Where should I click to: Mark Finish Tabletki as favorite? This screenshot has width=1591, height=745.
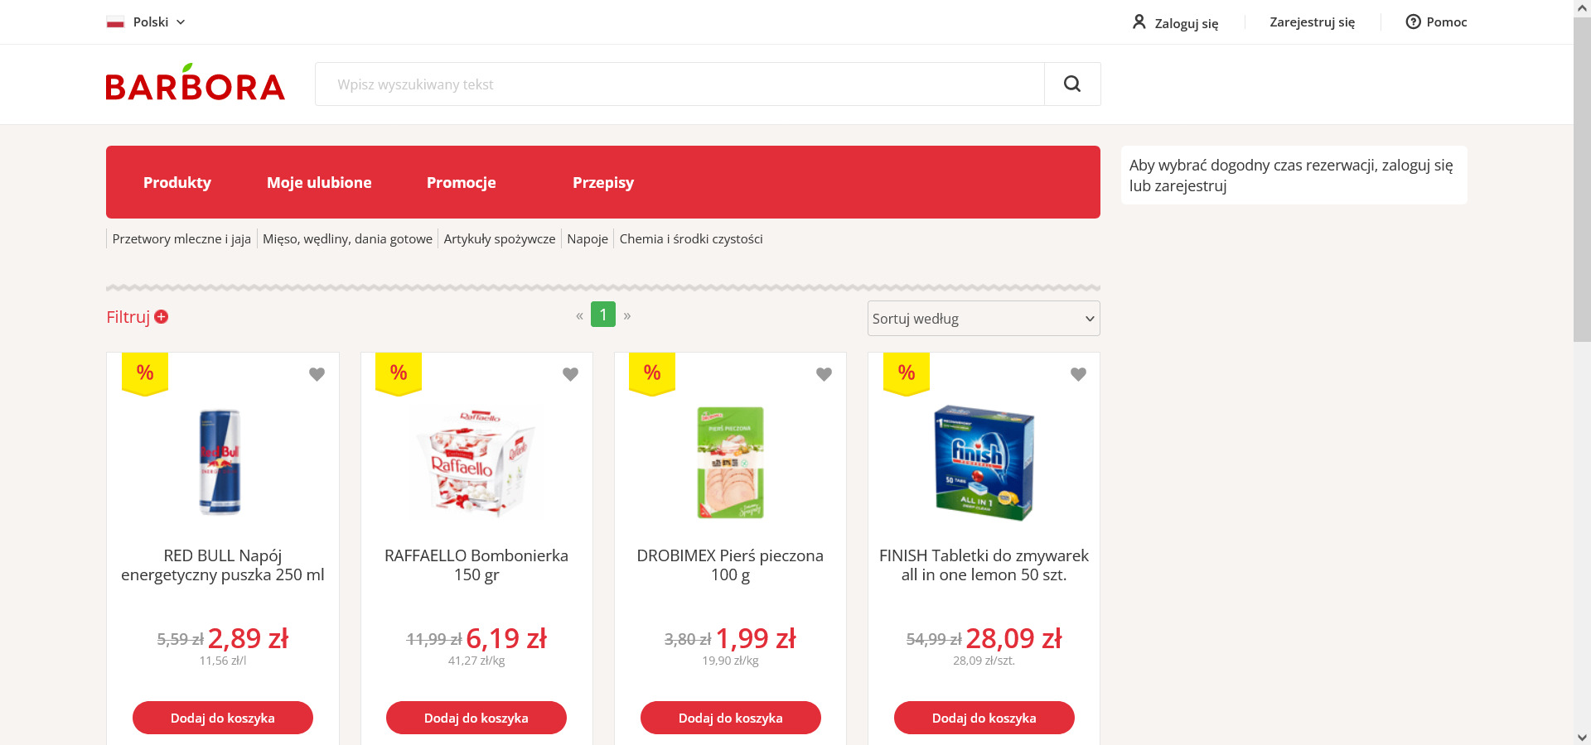tap(1078, 374)
